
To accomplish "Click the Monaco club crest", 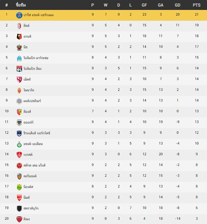I will pyautogui.click(x=19, y=90).
